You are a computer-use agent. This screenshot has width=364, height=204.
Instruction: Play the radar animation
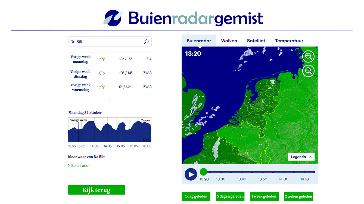click(191, 174)
